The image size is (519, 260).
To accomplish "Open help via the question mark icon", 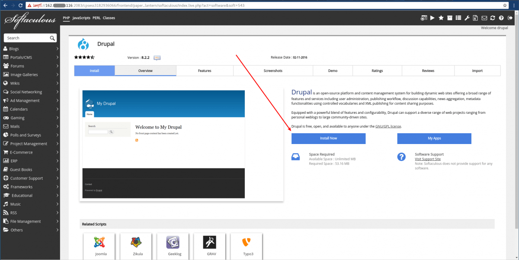I will coord(501,18).
